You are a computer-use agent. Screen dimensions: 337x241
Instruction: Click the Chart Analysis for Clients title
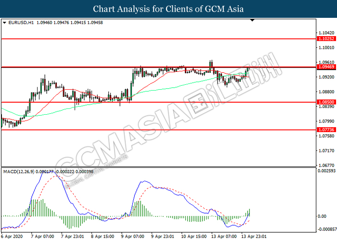[168, 9]
